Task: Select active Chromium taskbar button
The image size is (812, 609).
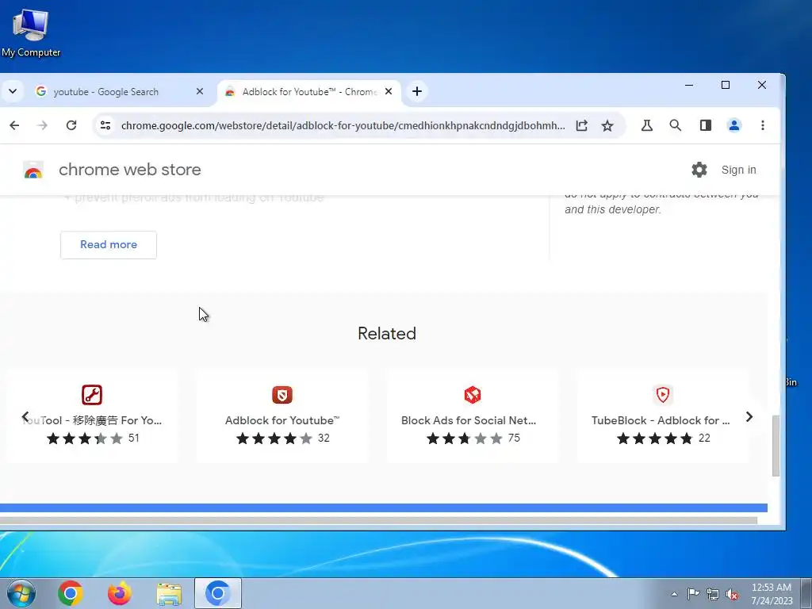Action: click(x=218, y=593)
